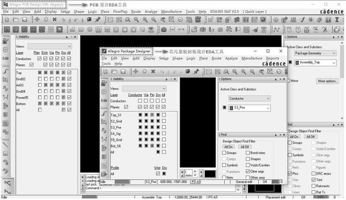Enable the Bond wires find filter checkbox

click(247, 153)
